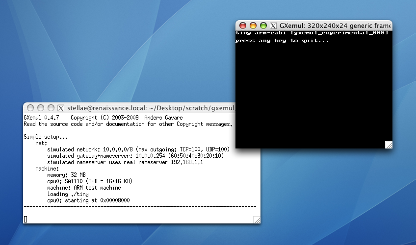Click the 'machine:' heading in terminal

(x=47, y=169)
